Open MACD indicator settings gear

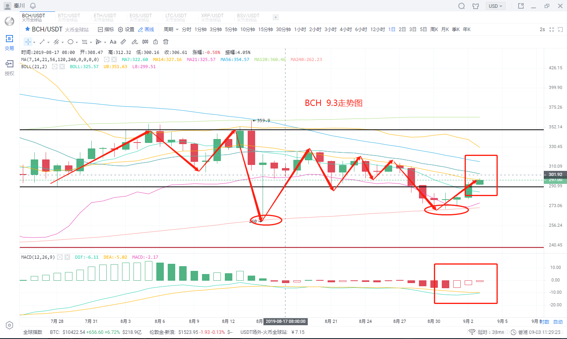click(60, 257)
